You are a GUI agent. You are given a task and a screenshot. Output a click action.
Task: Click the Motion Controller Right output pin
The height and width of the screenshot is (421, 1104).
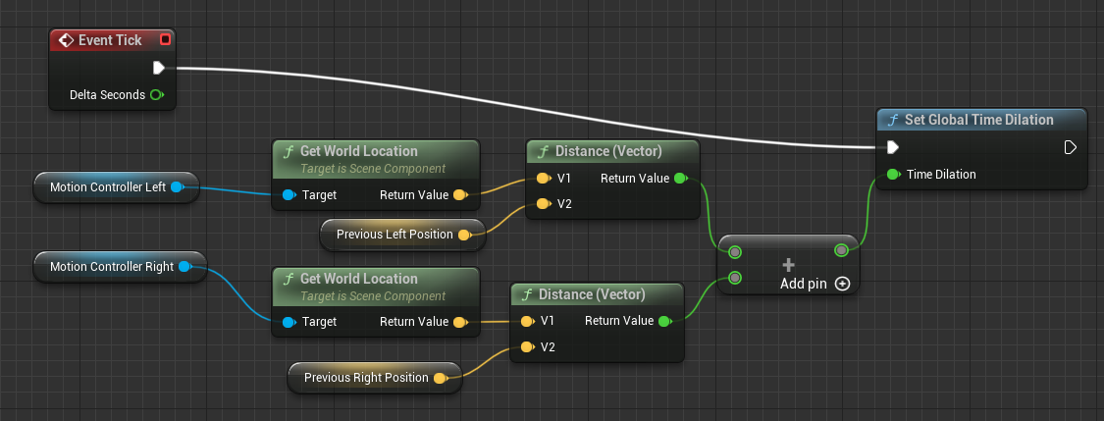tap(184, 266)
